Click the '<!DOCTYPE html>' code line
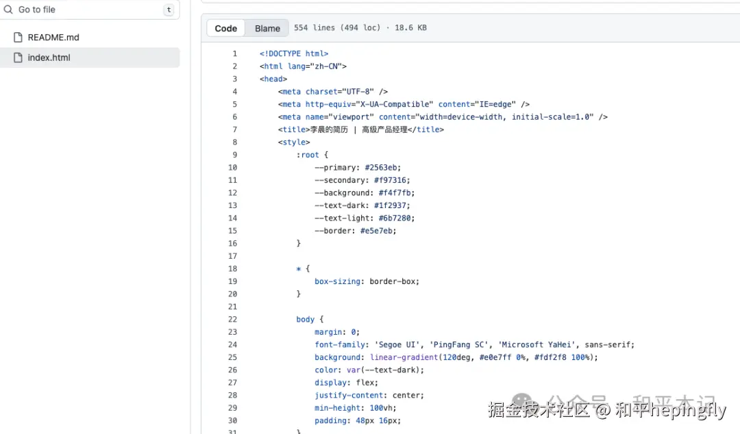Viewport: 740px width, 434px height. 294,54
